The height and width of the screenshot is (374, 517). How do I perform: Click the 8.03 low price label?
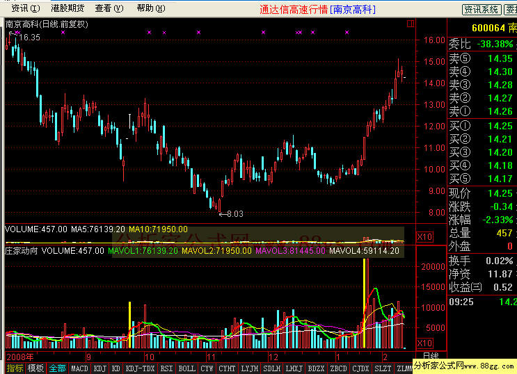pos(235,214)
